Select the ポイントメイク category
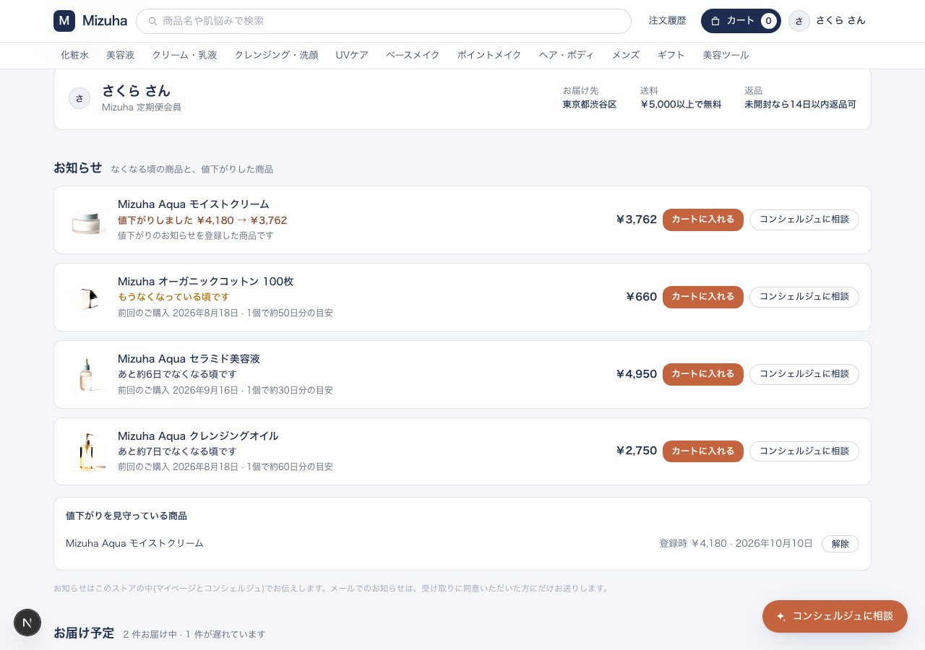The height and width of the screenshot is (650, 925). pos(489,55)
